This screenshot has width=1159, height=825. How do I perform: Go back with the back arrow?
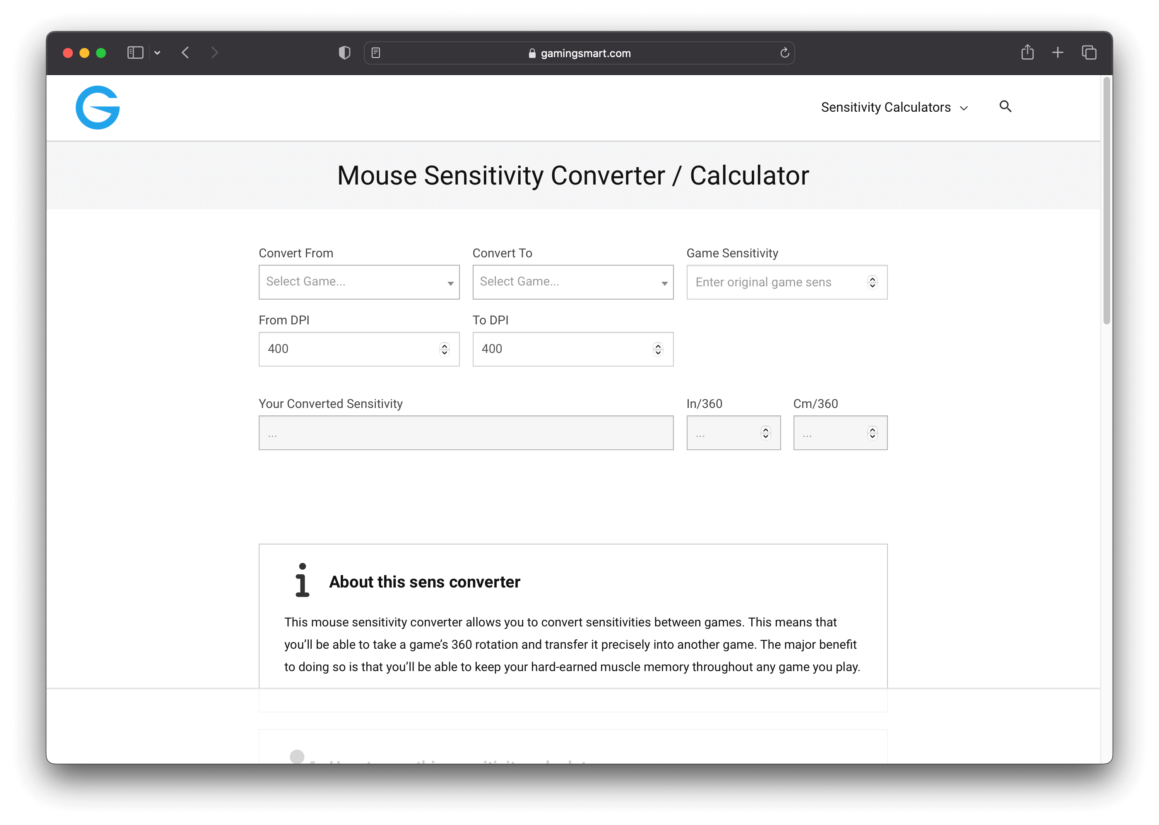tap(186, 52)
